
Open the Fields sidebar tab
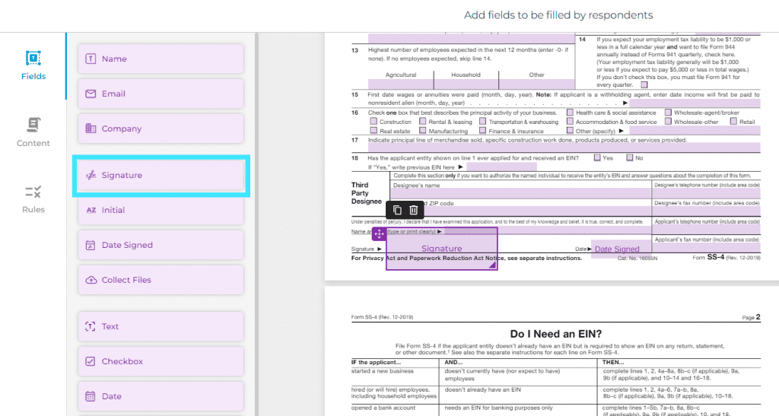click(x=33, y=65)
